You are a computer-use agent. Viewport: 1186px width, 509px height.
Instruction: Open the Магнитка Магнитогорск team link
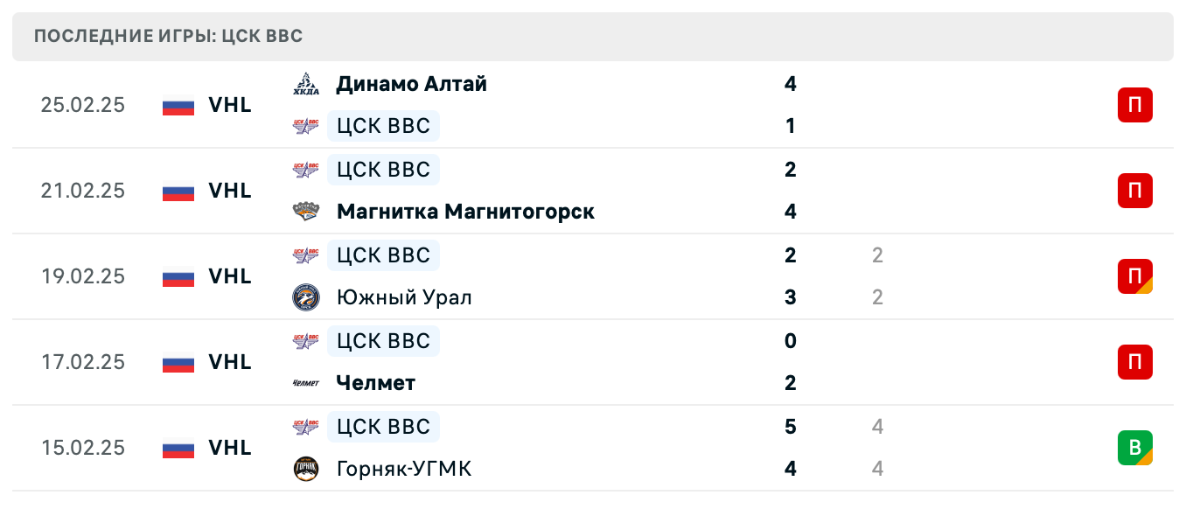(x=464, y=212)
